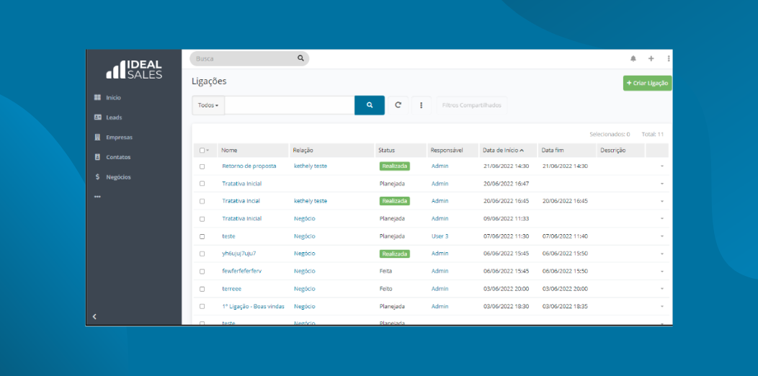Open the notifications bell icon
The height and width of the screenshot is (376, 758).
click(633, 58)
